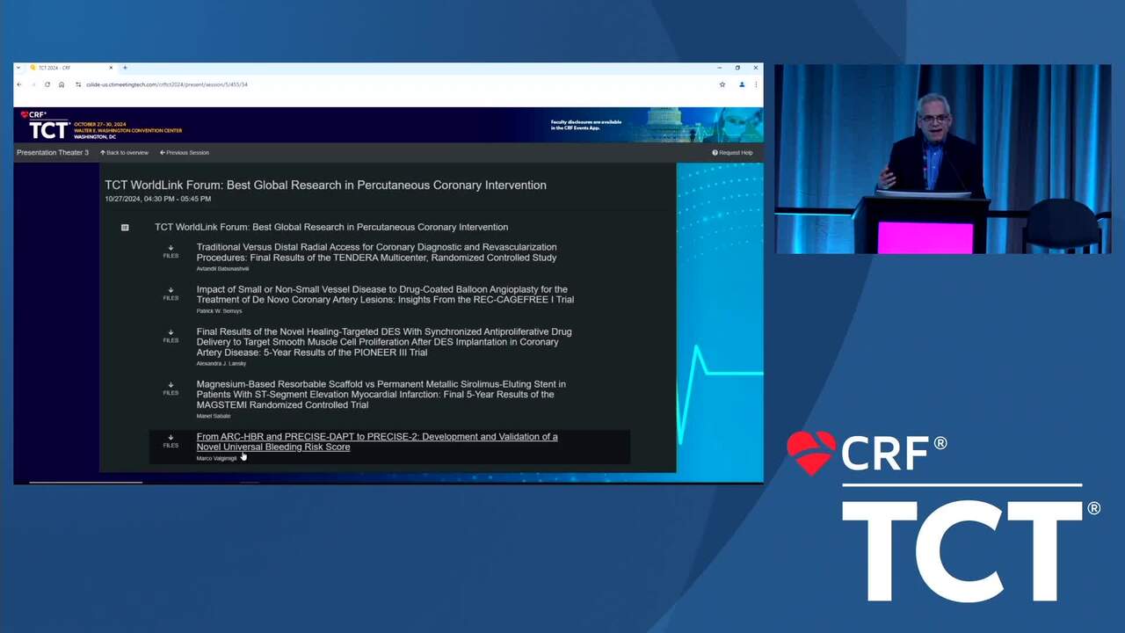Go Back to overview
The width and height of the screenshot is (1125, 633).
[x=124, y=153]
